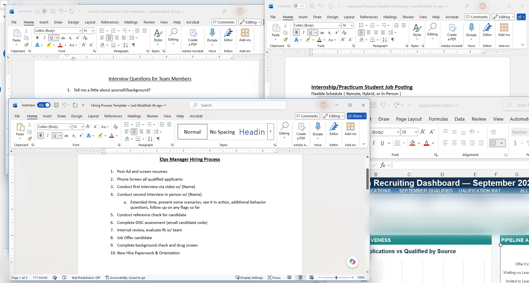Apply No Spacing style in Hiring Process Template
The width and height of the screenshot is (529, 283).
click(x=222, y=132)
